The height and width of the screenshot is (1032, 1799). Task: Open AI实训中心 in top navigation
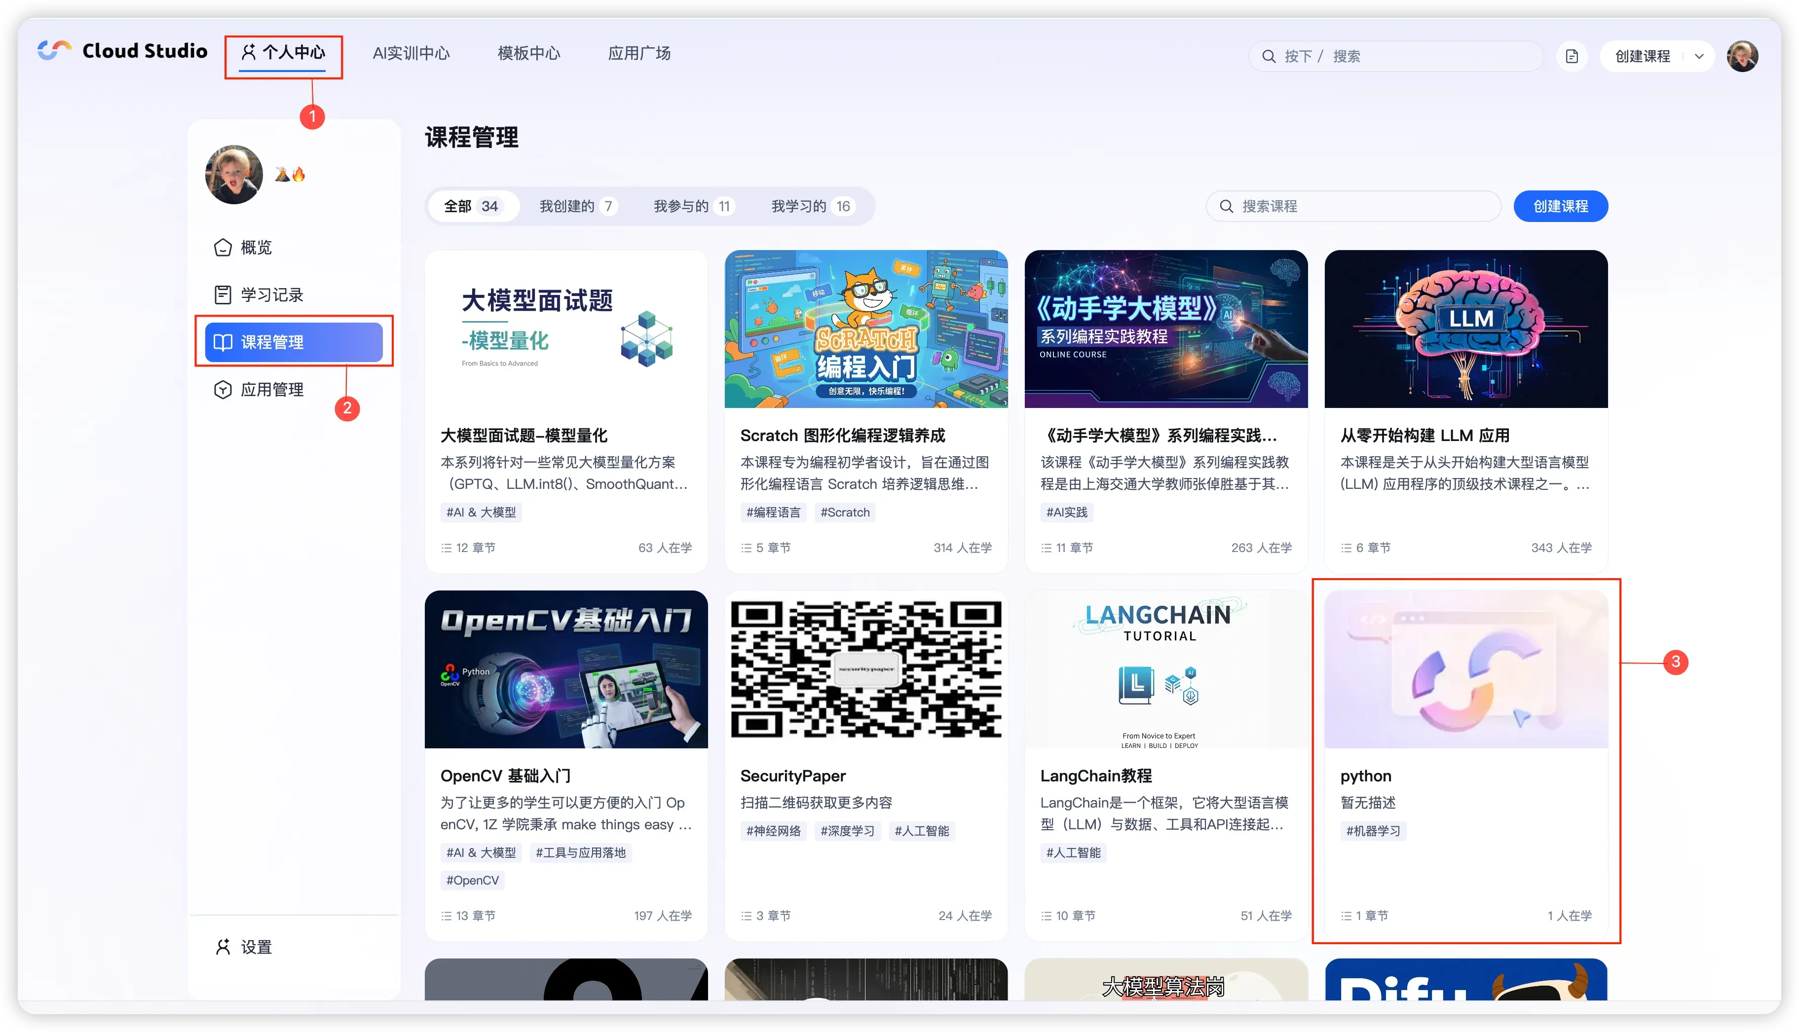411,53
